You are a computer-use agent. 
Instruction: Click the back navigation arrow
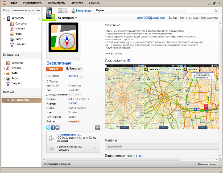coord(61,10)
